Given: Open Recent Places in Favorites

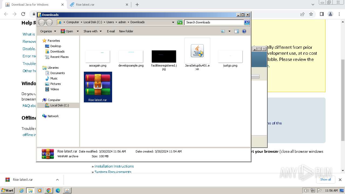Looking at the screenshot, I should point(59,57).
